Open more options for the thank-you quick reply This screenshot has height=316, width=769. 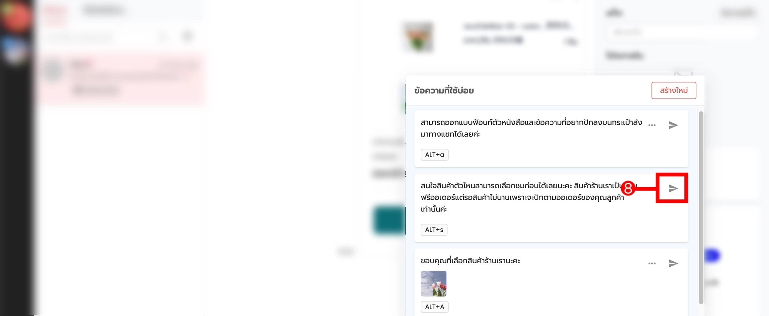point(652,264)
